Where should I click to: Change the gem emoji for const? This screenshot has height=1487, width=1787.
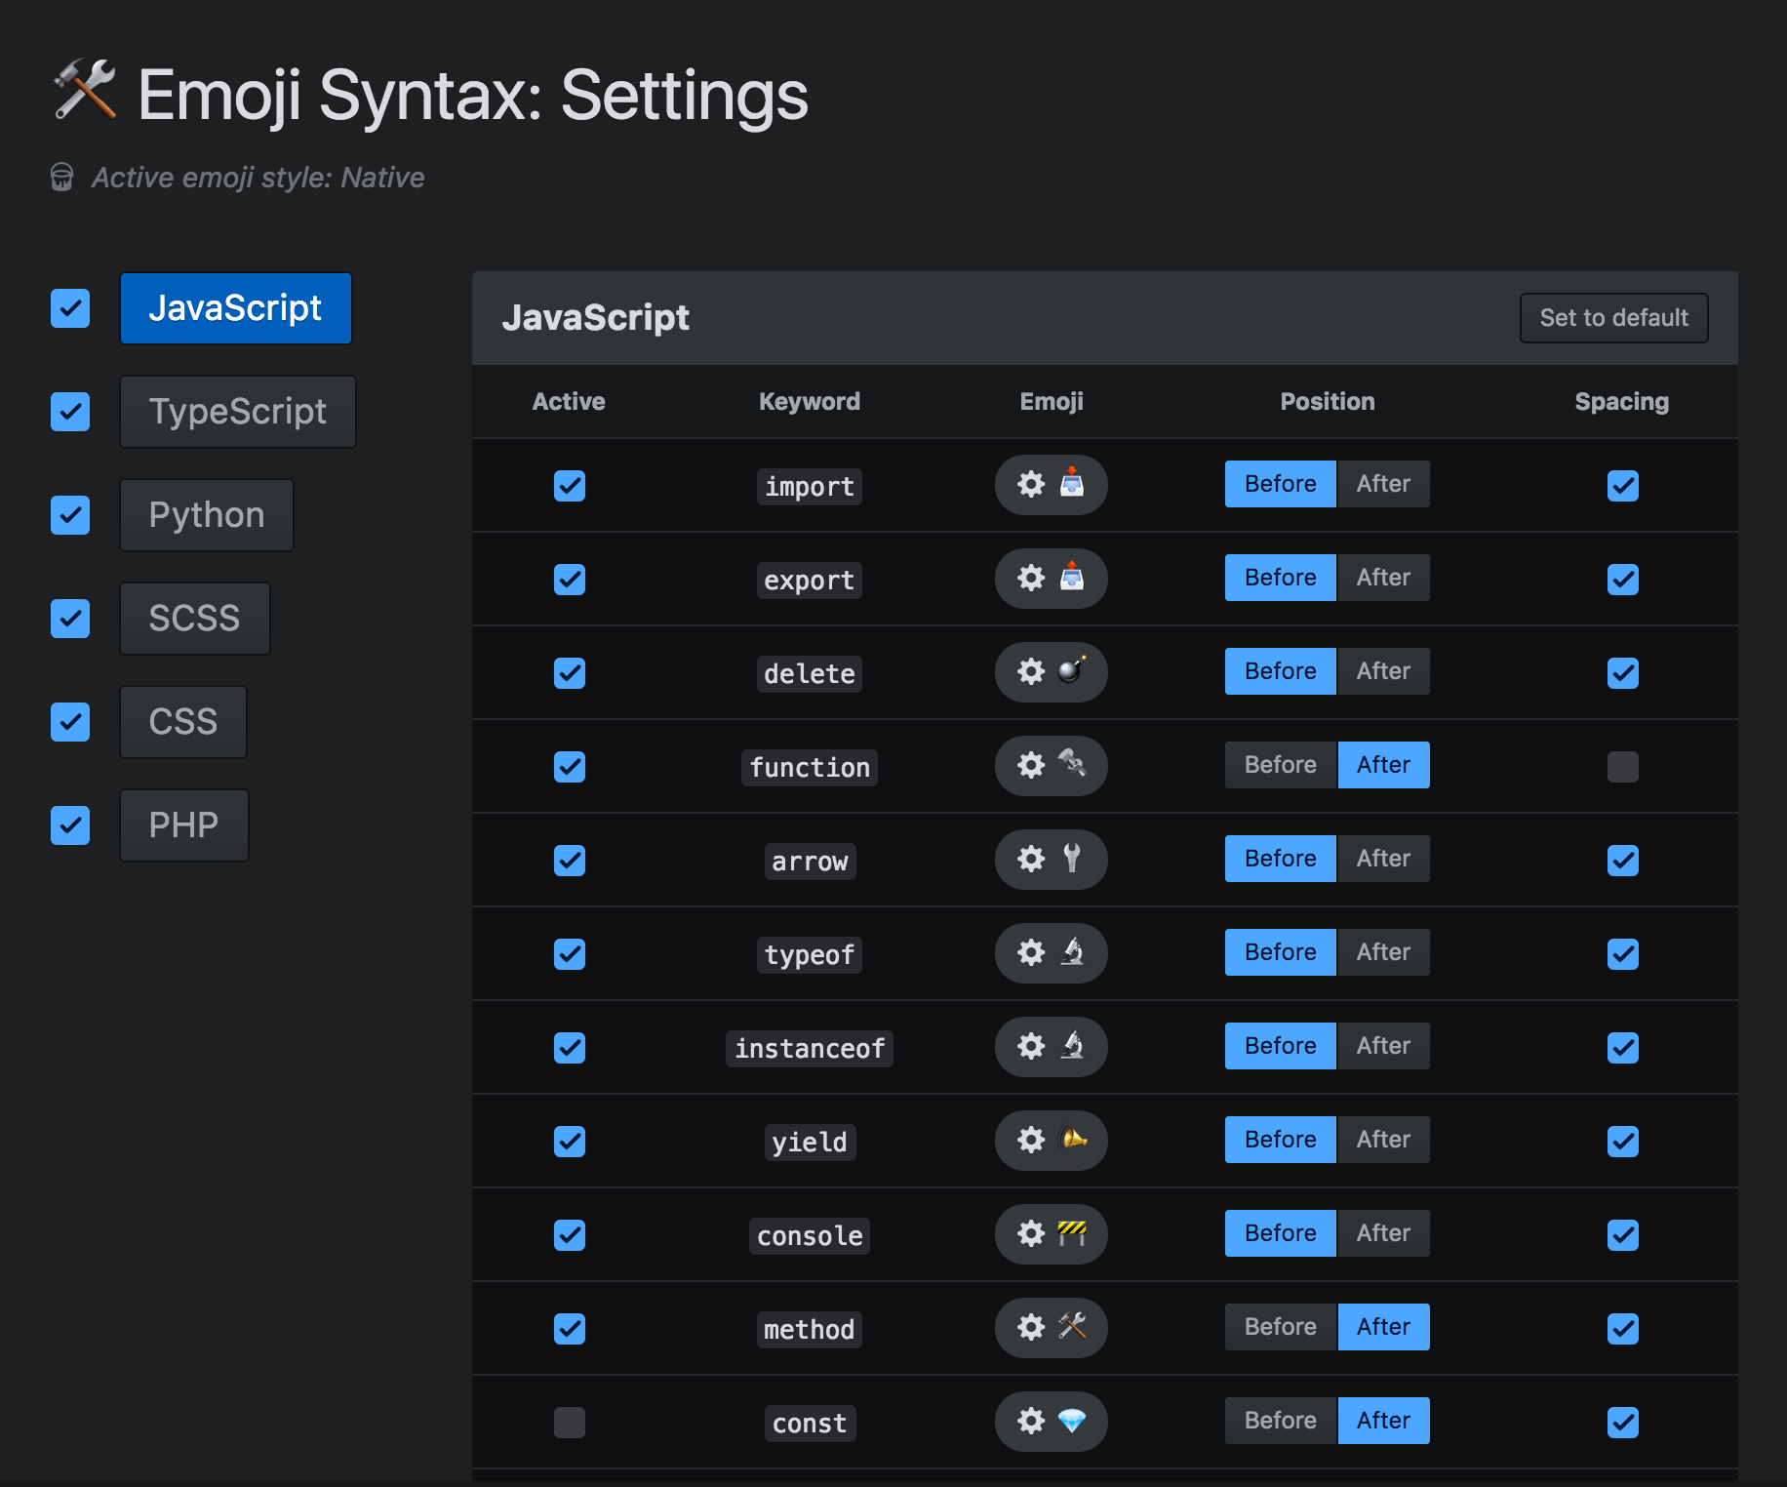[1051, 1422]
